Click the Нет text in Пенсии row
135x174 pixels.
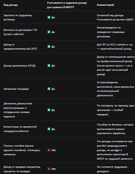(54, 150)
